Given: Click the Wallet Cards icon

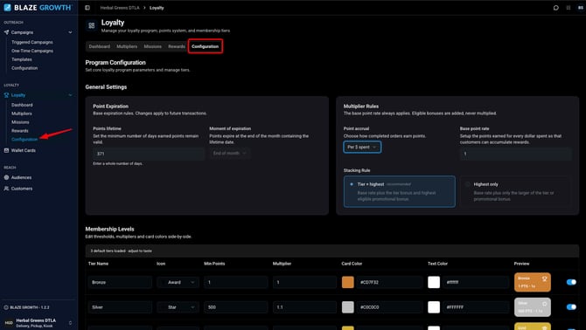Looking at the screenshot, I should pos(6,150).
